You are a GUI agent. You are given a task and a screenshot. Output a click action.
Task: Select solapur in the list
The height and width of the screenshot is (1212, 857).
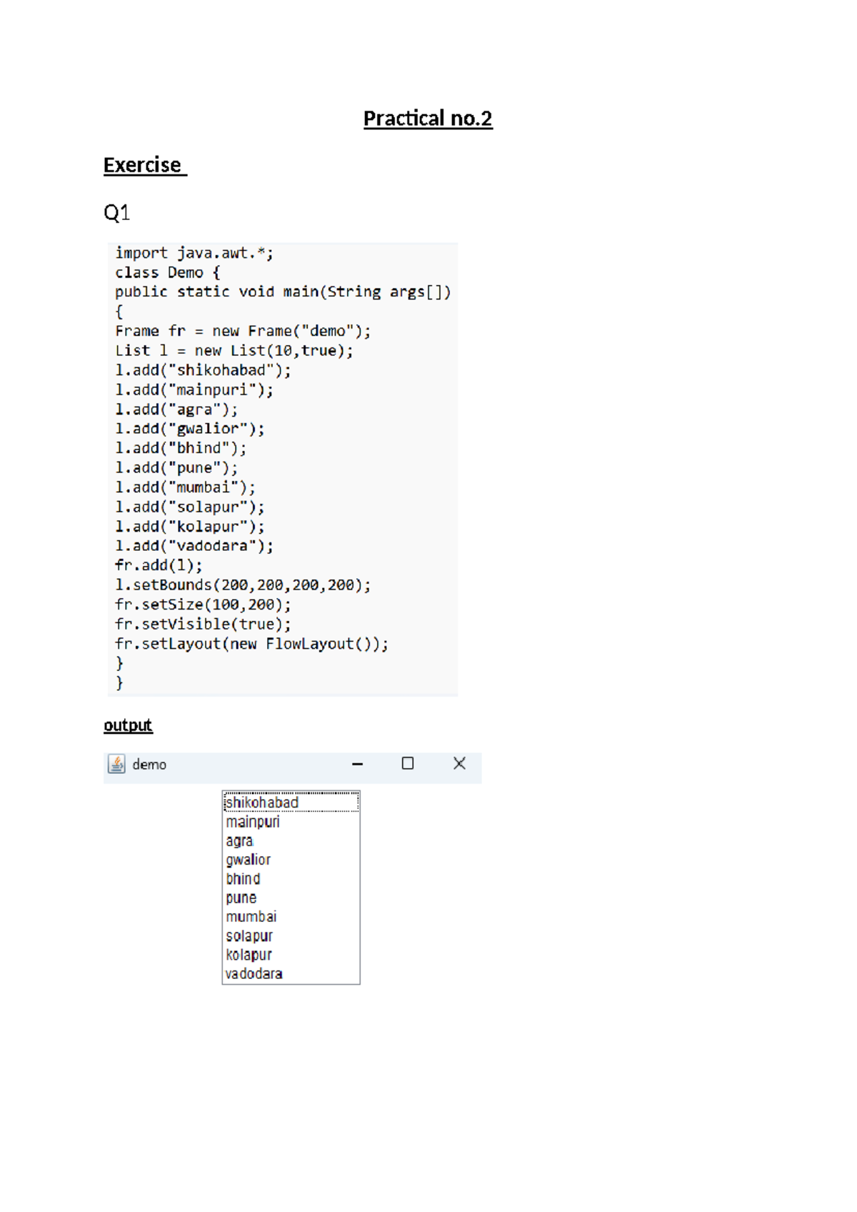291,935
